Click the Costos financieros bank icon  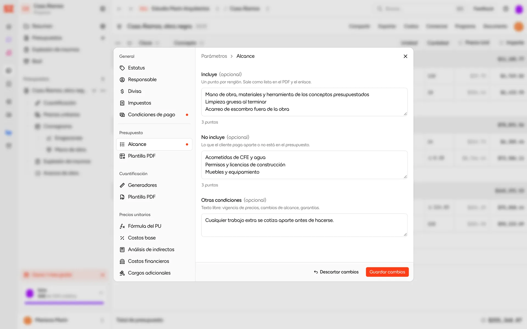tap(122, 261)
